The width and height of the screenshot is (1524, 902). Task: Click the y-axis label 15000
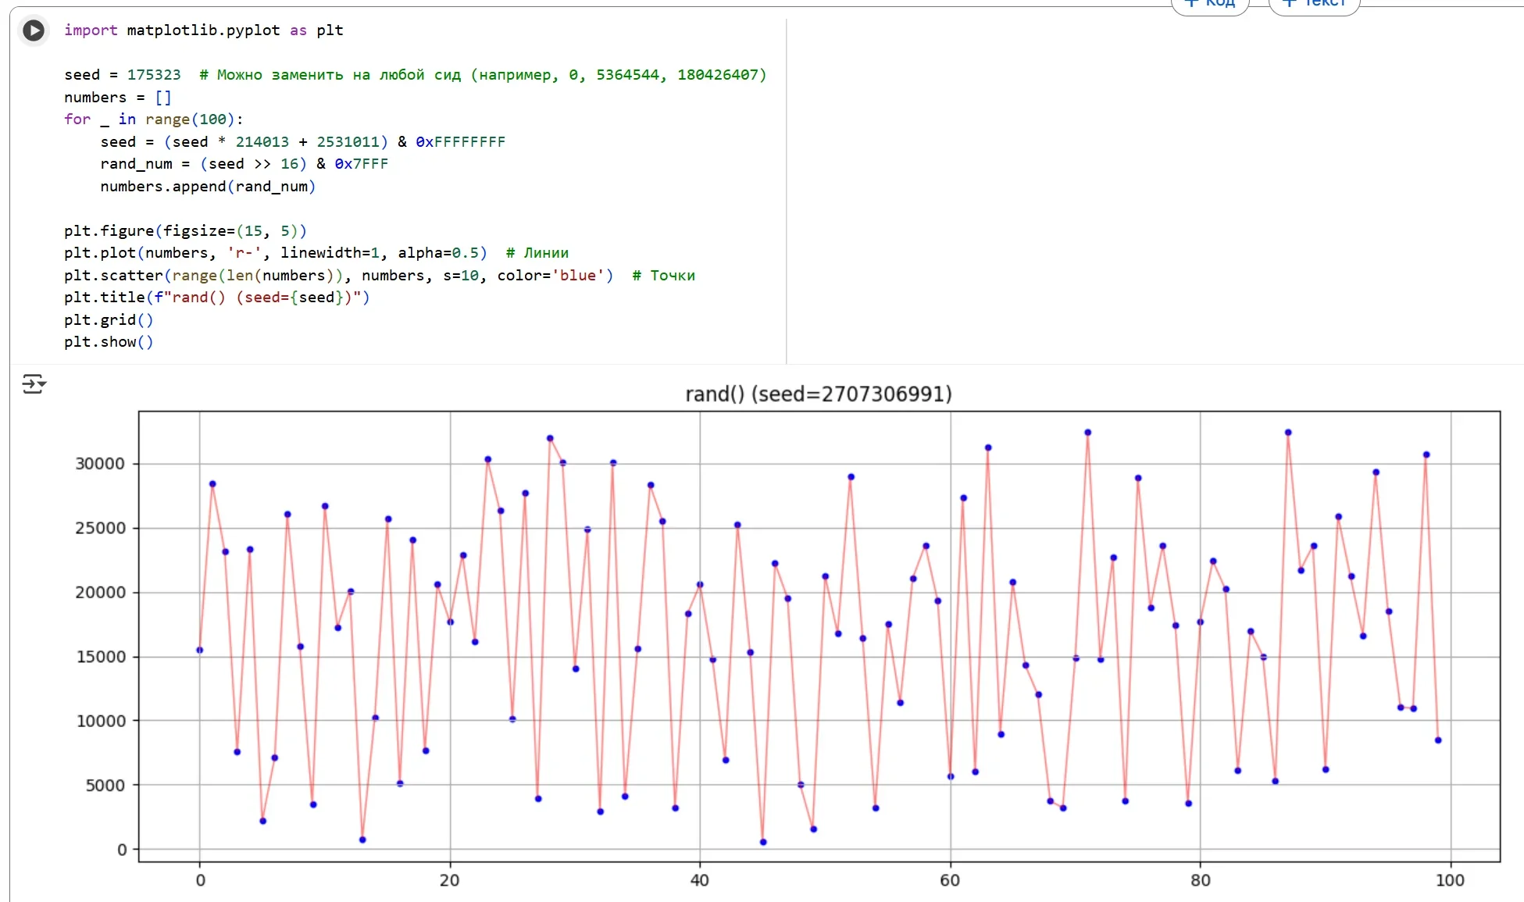pos(100,657)
